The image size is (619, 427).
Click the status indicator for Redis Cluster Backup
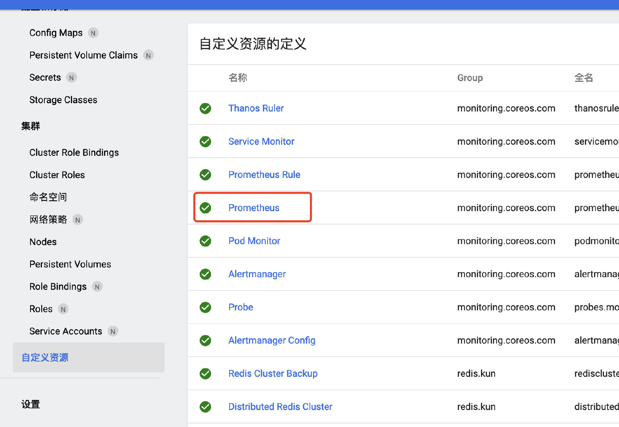tap(205, 374)
